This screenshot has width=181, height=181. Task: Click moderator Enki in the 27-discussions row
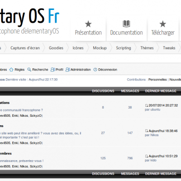[x=15, y=143]
